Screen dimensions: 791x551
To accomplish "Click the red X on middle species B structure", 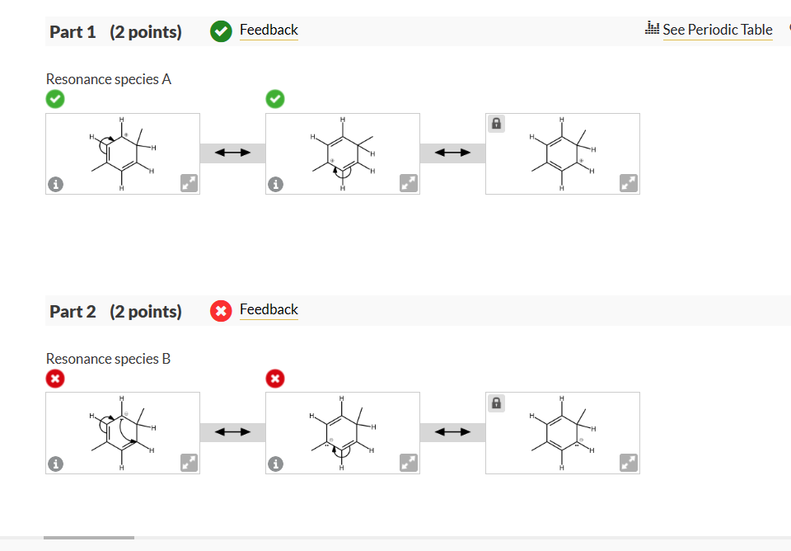I will [x=275, y=378].
